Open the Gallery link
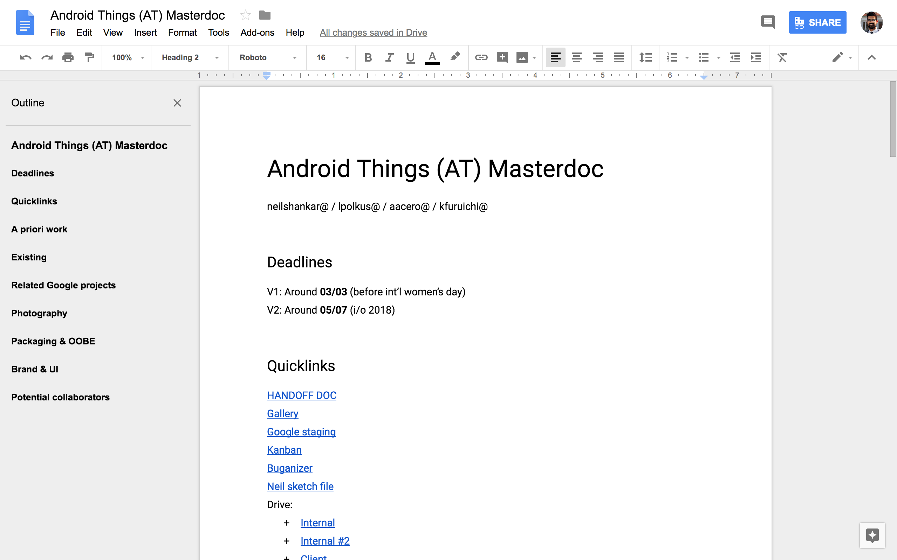The height and width of the screenshot is (560, 897). pos(282,414)
